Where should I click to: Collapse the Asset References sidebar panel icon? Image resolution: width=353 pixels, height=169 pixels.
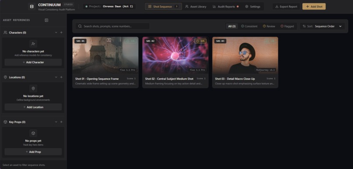click(x=46, y=20)
